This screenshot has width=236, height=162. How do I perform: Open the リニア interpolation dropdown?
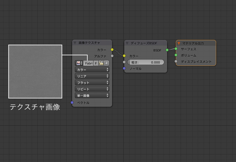coord(92,76)
